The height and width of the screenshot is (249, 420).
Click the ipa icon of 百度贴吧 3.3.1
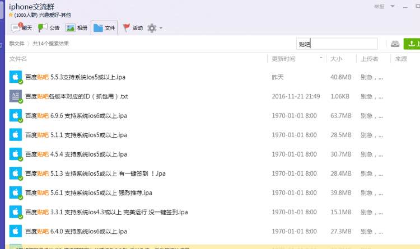(16, 212)
